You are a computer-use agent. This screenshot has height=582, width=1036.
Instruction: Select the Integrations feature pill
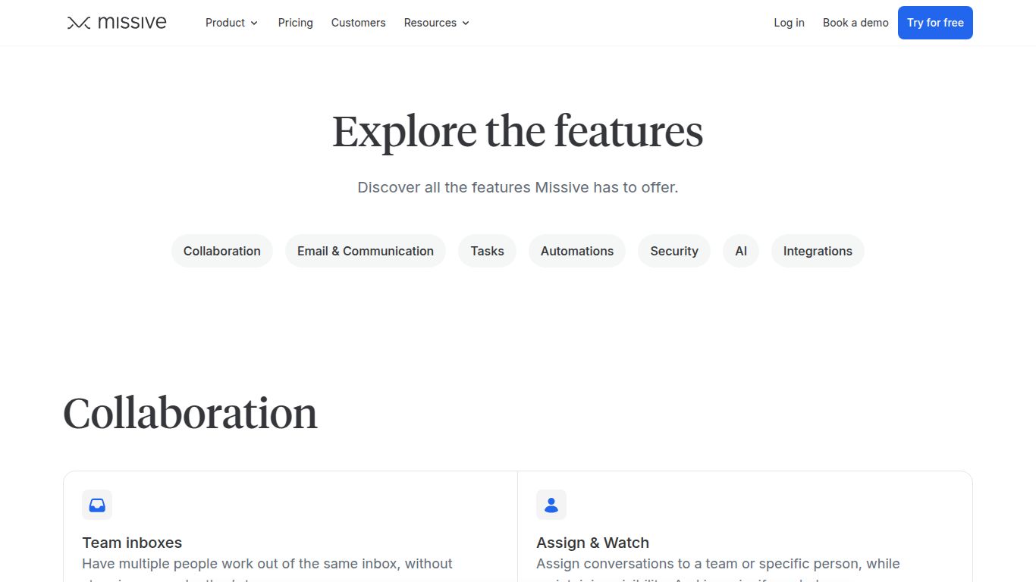coord(818,251)
